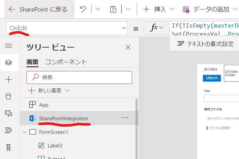Click the 実行順序 label on canvas
239x159 pixels.
[210, 69]
